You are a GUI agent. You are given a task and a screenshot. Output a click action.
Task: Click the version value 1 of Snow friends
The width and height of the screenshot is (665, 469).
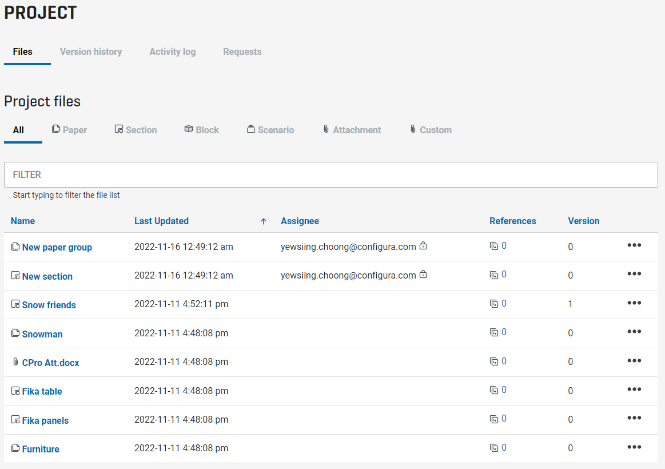click(570, 304)
